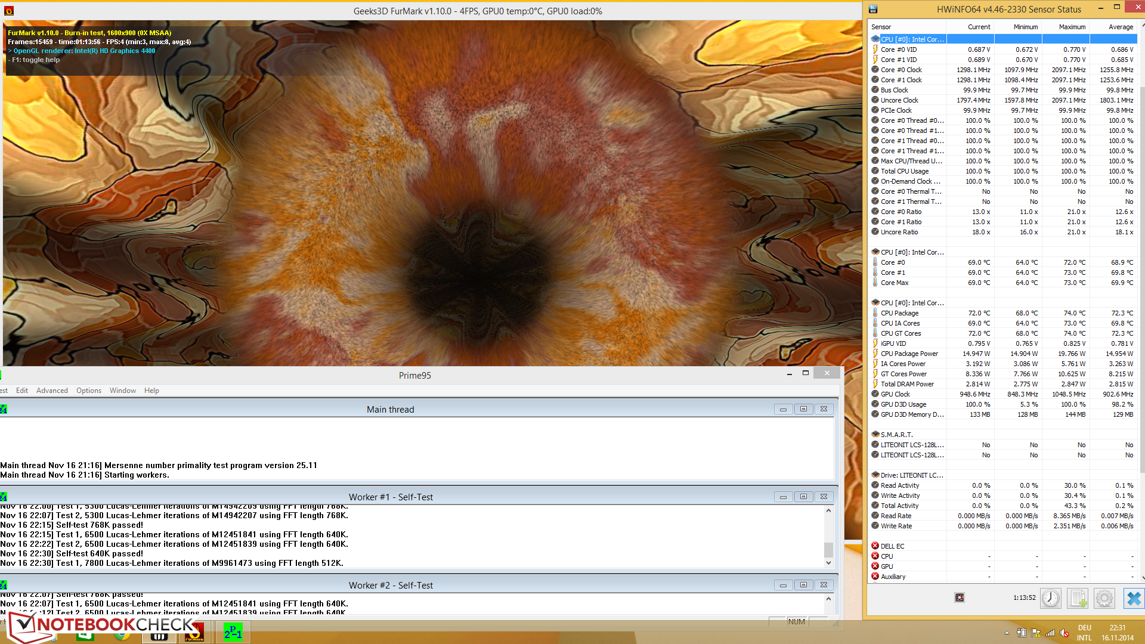Screen dimensions: 1145x644
Task: Click the Average column header
Action: 1120,27
